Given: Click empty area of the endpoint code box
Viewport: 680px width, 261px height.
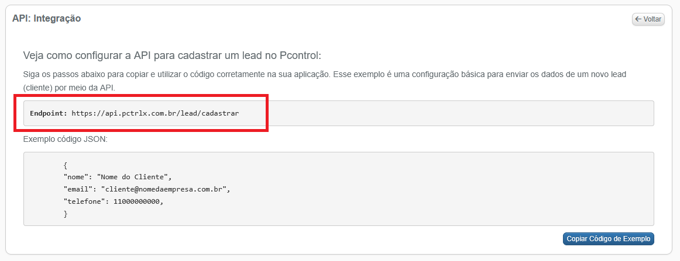Looking at the screenshot, I should coord(468,113).
